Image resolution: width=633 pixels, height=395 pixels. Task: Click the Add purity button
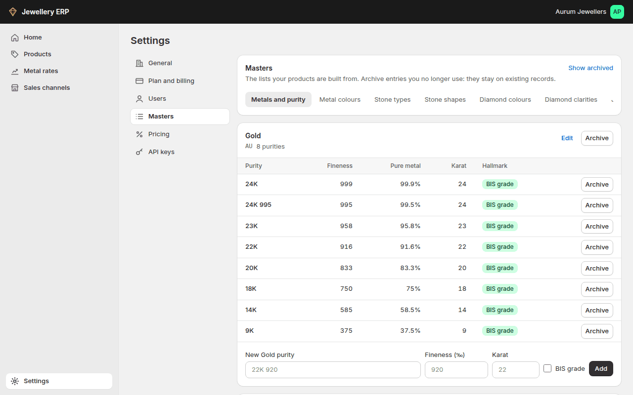[601, 369]
